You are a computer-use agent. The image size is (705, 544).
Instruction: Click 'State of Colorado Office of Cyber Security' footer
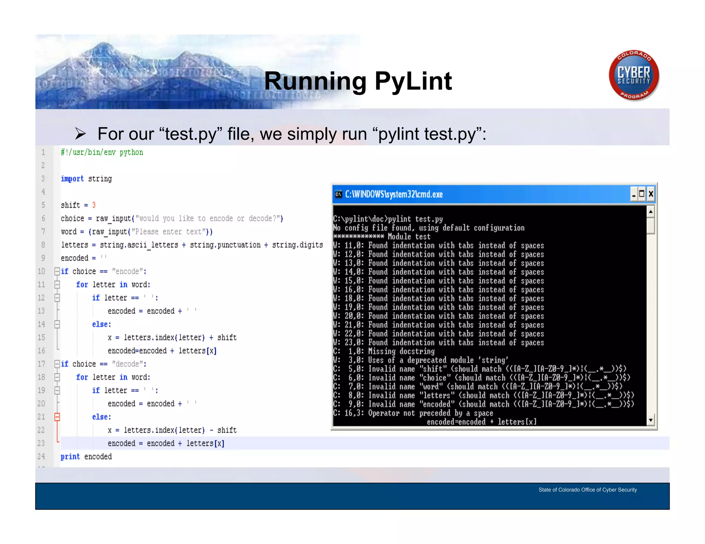(588, 490)
